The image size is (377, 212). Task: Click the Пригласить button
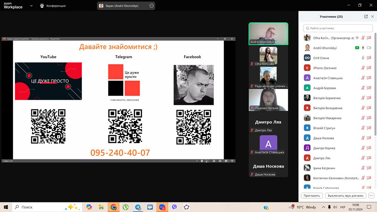(x=311, y=196)
